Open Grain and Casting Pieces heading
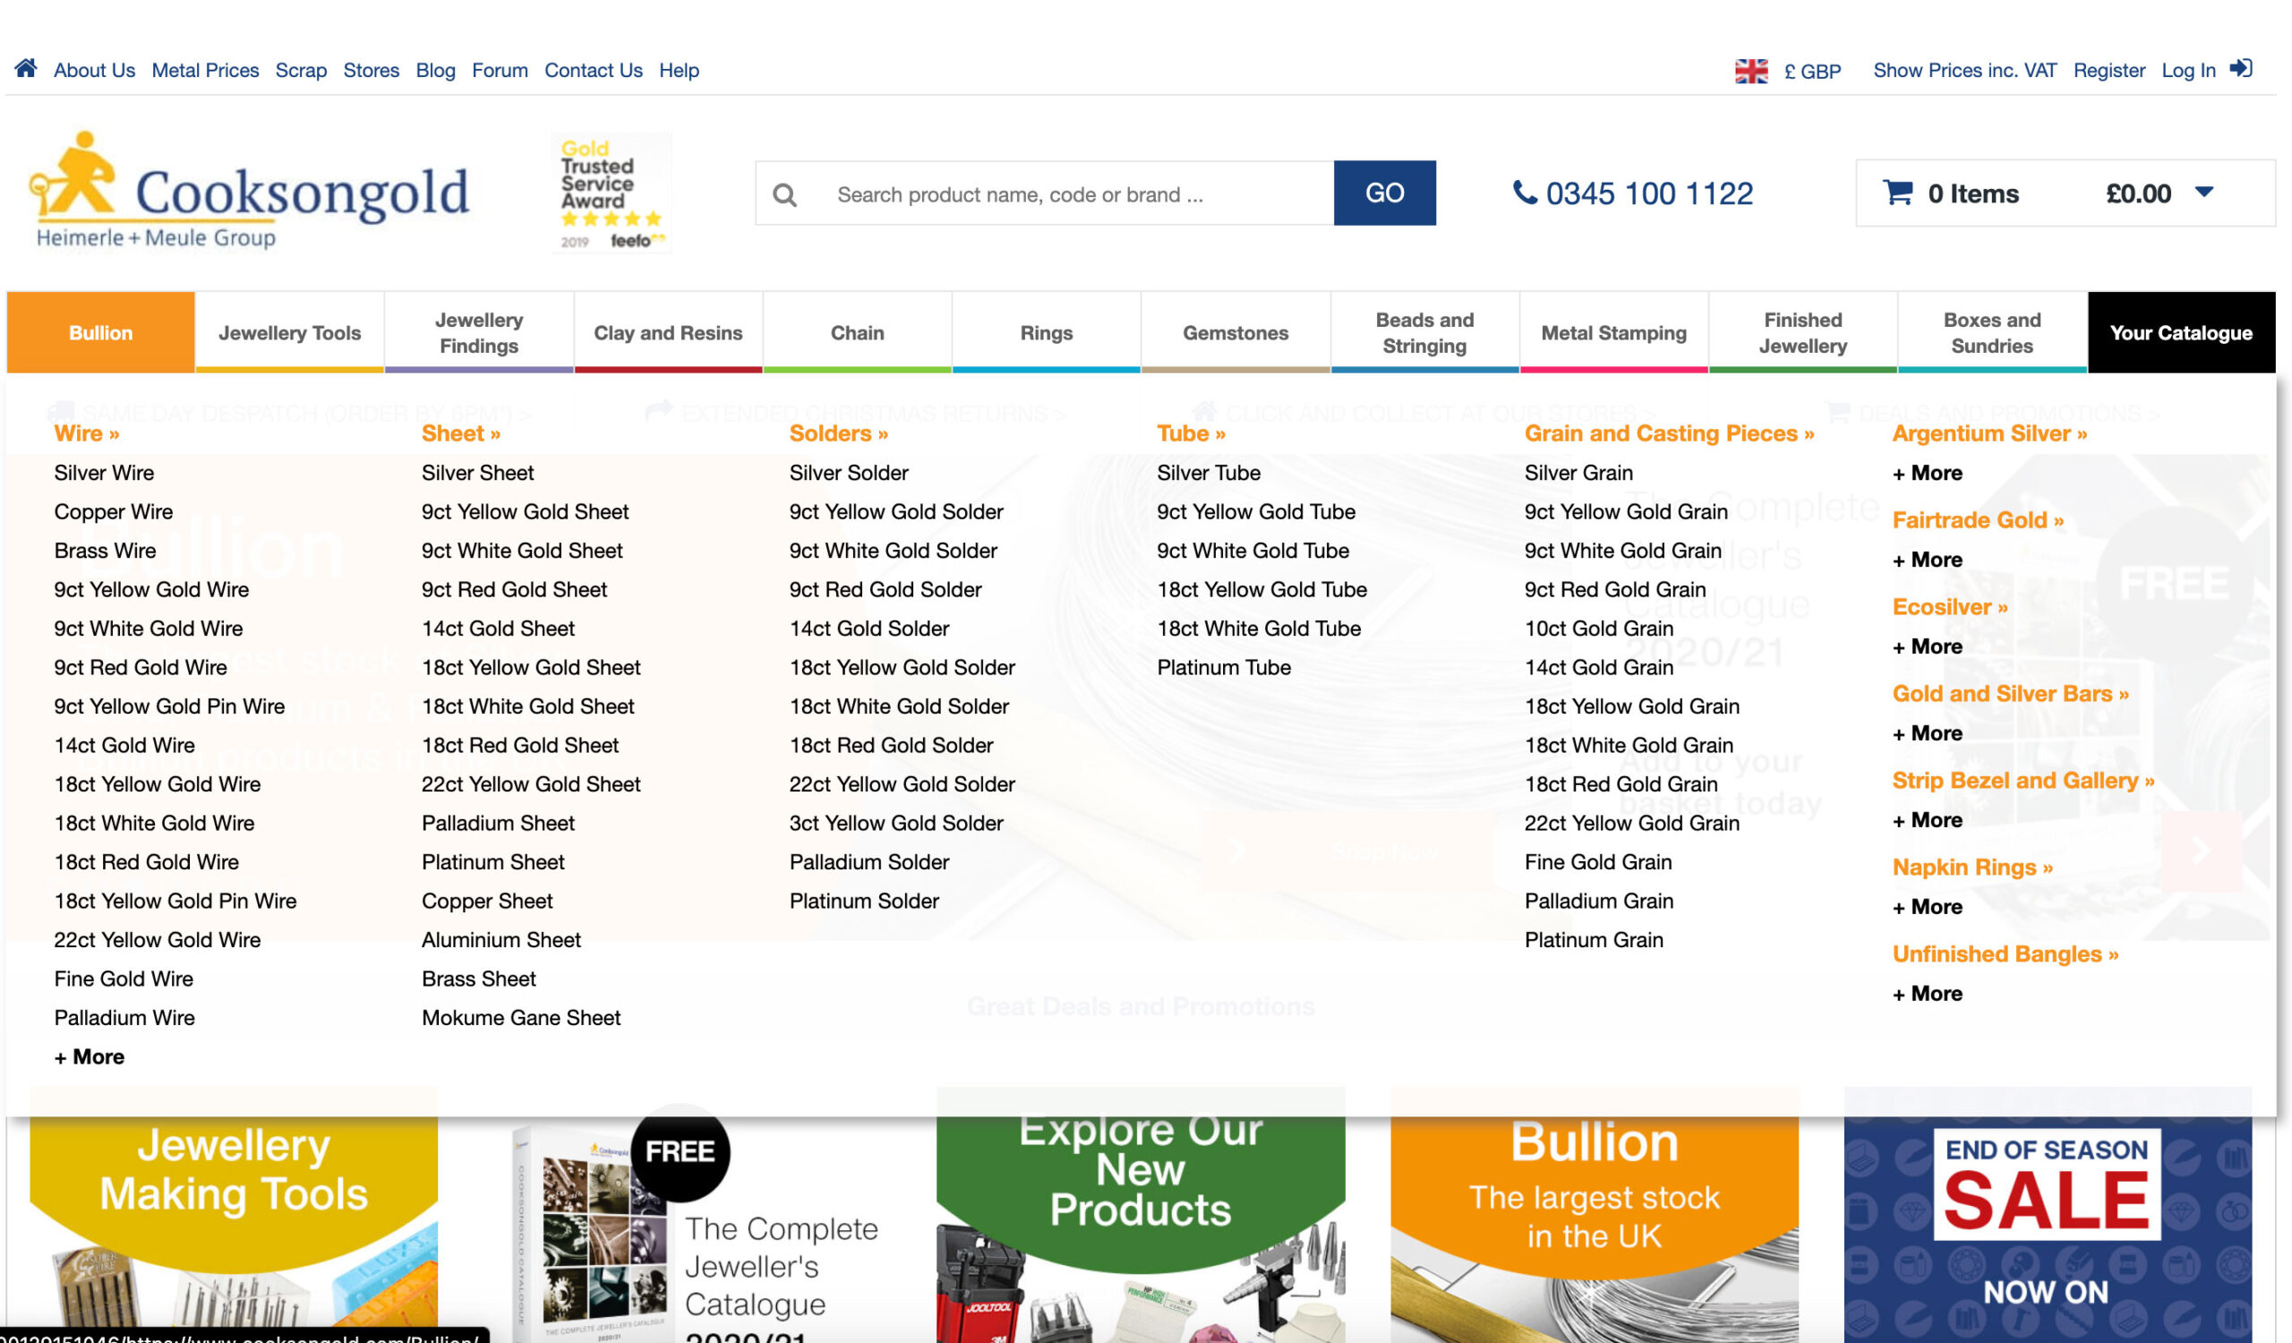The width and height of the screenshot is (2292, 1343). click(x=1669, y=433)
